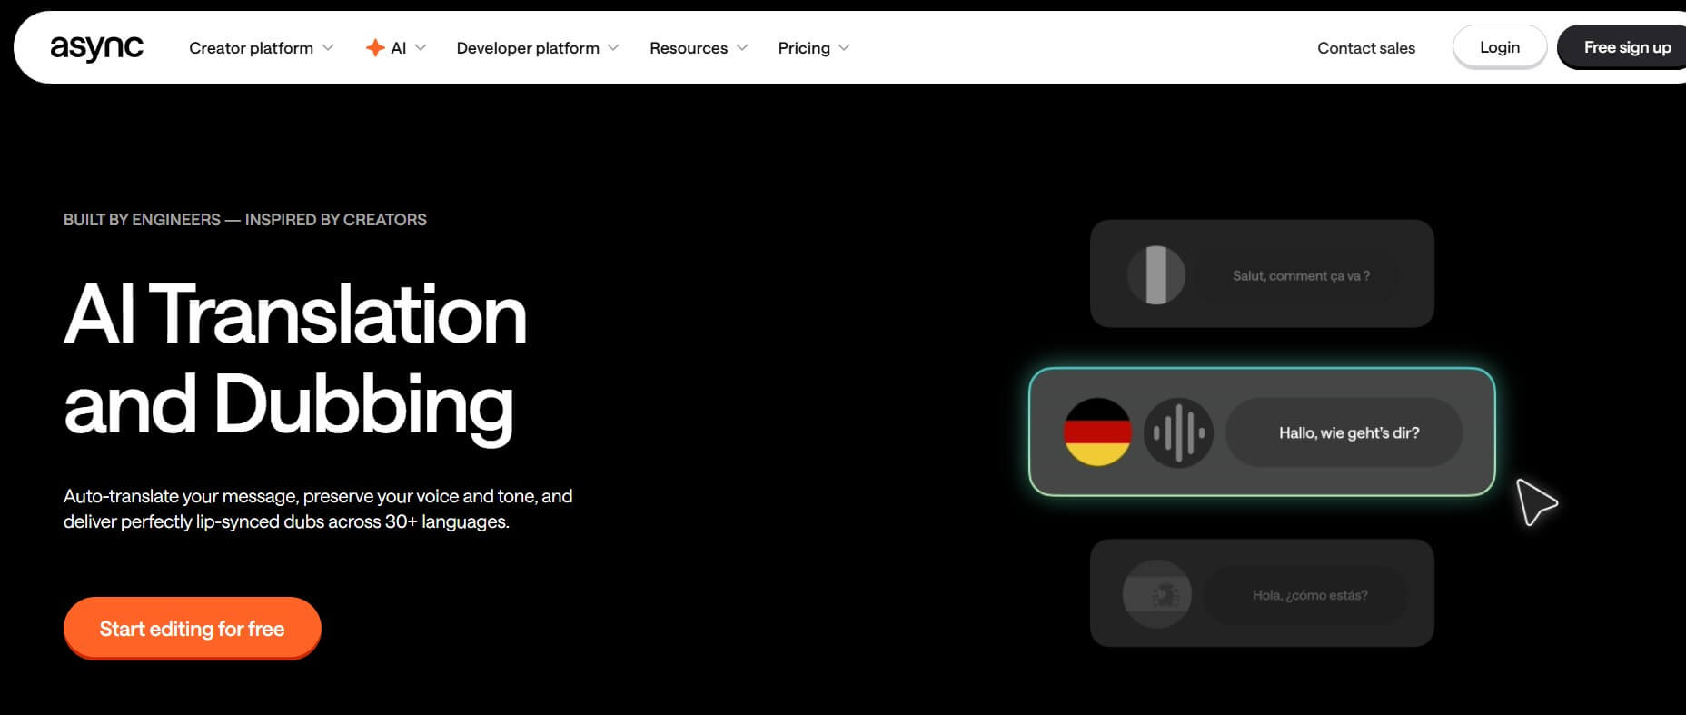
Task: Click the async logo
Action: click(96, 47)
